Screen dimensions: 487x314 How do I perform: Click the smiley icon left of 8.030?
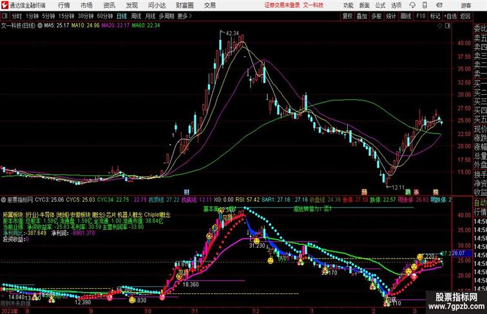click(132, 300)
